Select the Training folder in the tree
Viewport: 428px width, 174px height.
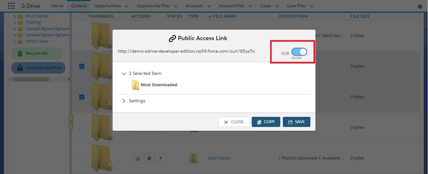(x=33, y=22)
